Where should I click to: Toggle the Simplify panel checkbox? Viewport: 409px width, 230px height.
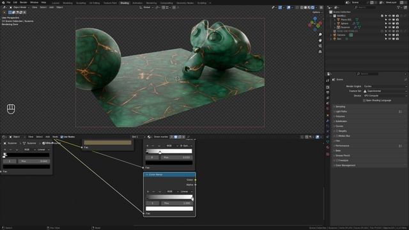pyautogui.click(x=337, y=131)
